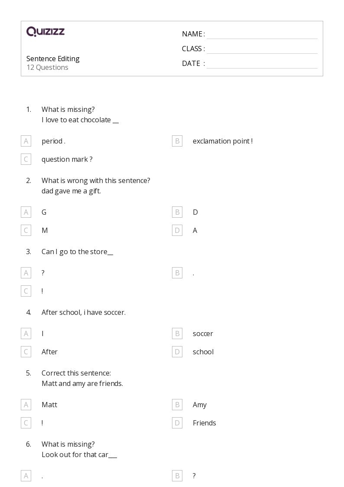The image size is (344, 487).
Task: Mark box C next to 'question mark ?'
Action: click(26, 159)
